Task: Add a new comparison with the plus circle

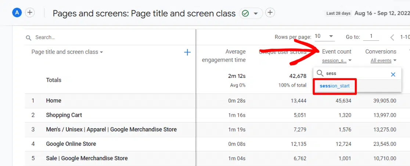Action: point(30,13)
